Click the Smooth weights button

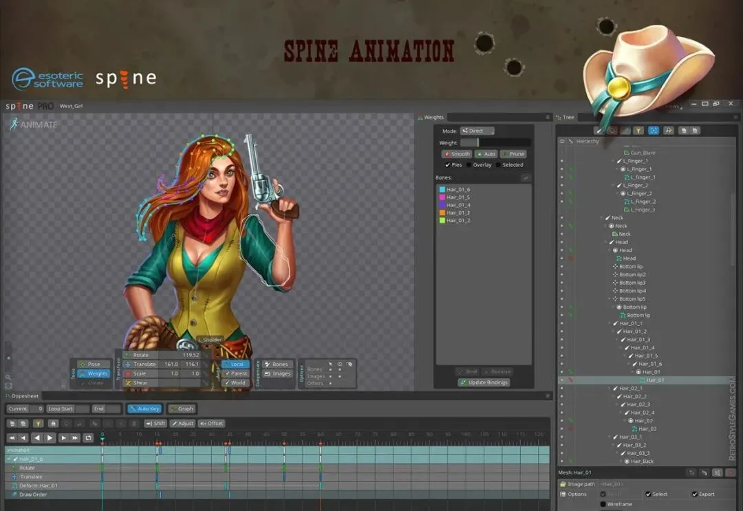click(x=457, y=154)
